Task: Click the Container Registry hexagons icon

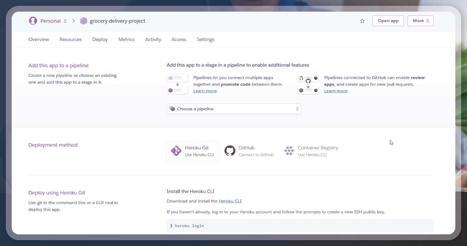Action: coord(289,151)
